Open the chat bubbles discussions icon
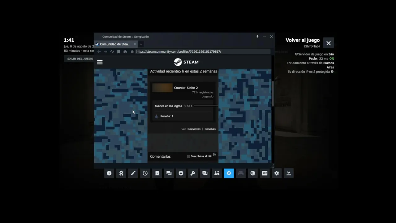 click(x=169, y=173)
